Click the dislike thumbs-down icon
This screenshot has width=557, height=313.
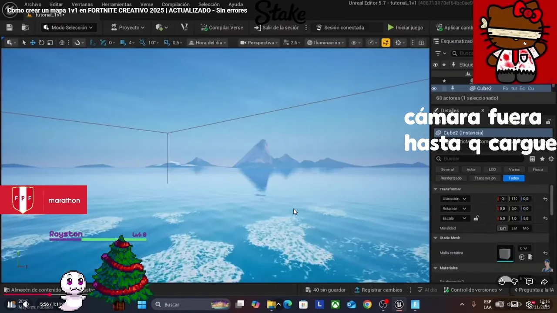[515, 282]
